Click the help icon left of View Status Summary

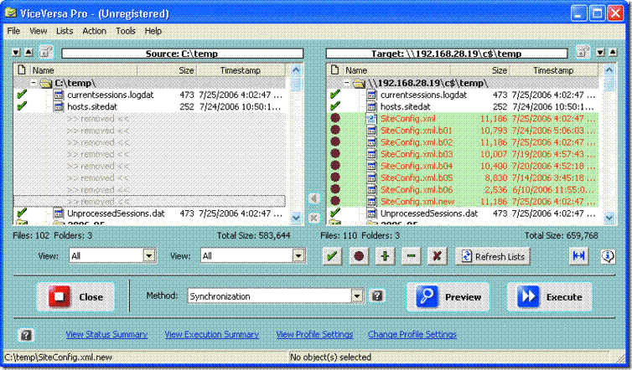(26, 335)
